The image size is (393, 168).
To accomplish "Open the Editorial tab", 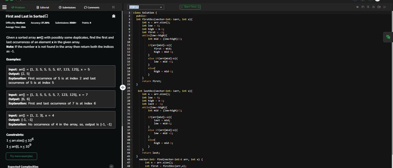I will point(43,7).
